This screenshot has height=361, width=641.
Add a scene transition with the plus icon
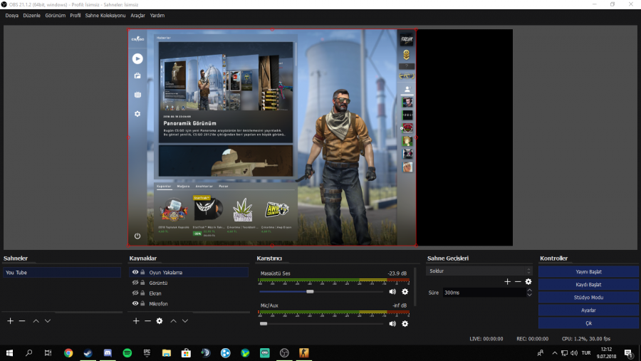(507, 281)
